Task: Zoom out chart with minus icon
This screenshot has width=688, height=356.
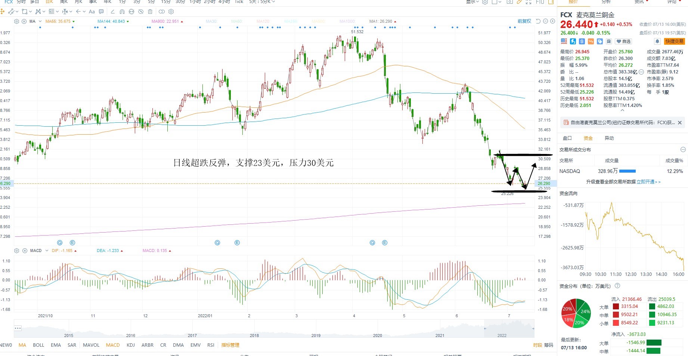Action: 546,21
